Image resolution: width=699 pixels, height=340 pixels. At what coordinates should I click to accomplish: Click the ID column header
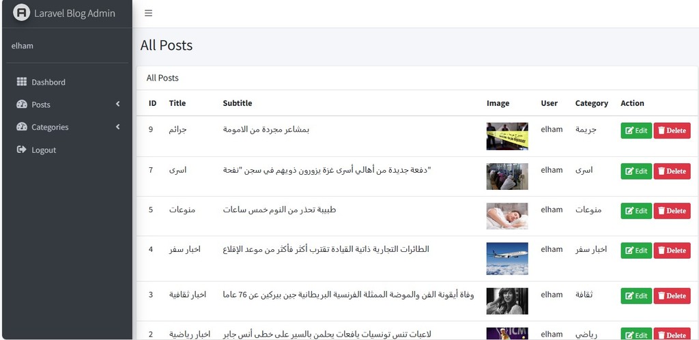152,103
